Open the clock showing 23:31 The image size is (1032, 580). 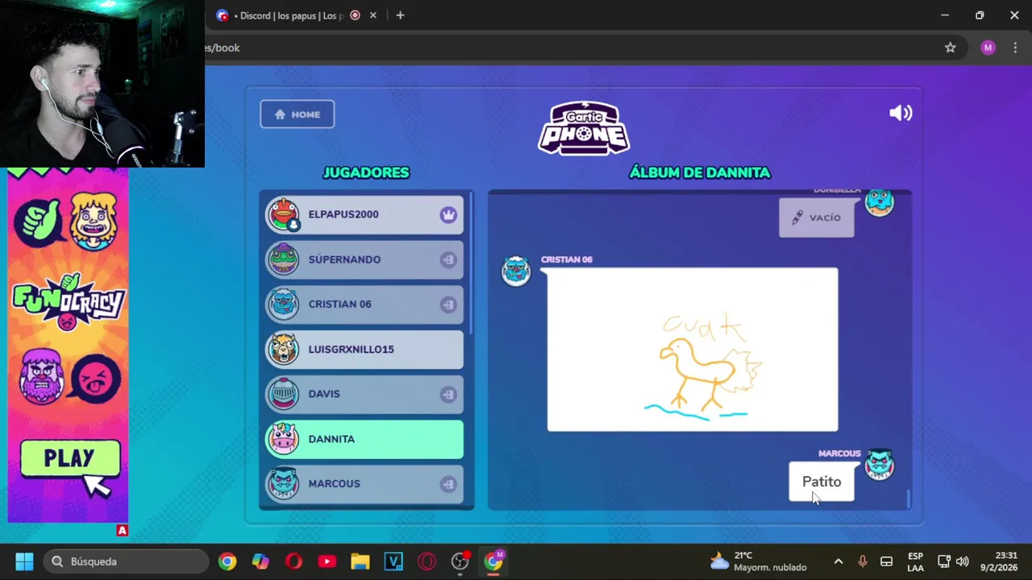[999, 561]
